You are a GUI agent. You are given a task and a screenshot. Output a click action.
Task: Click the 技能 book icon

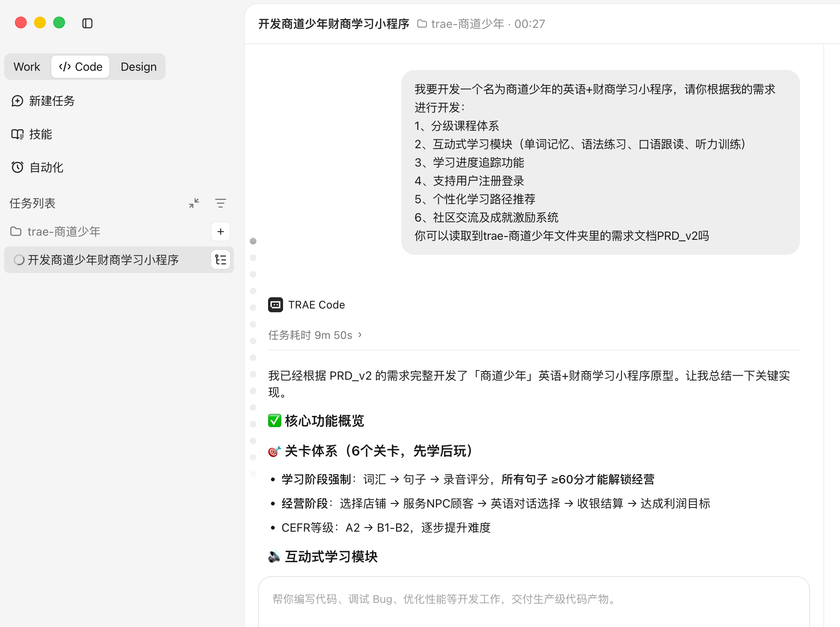(17, 134)
